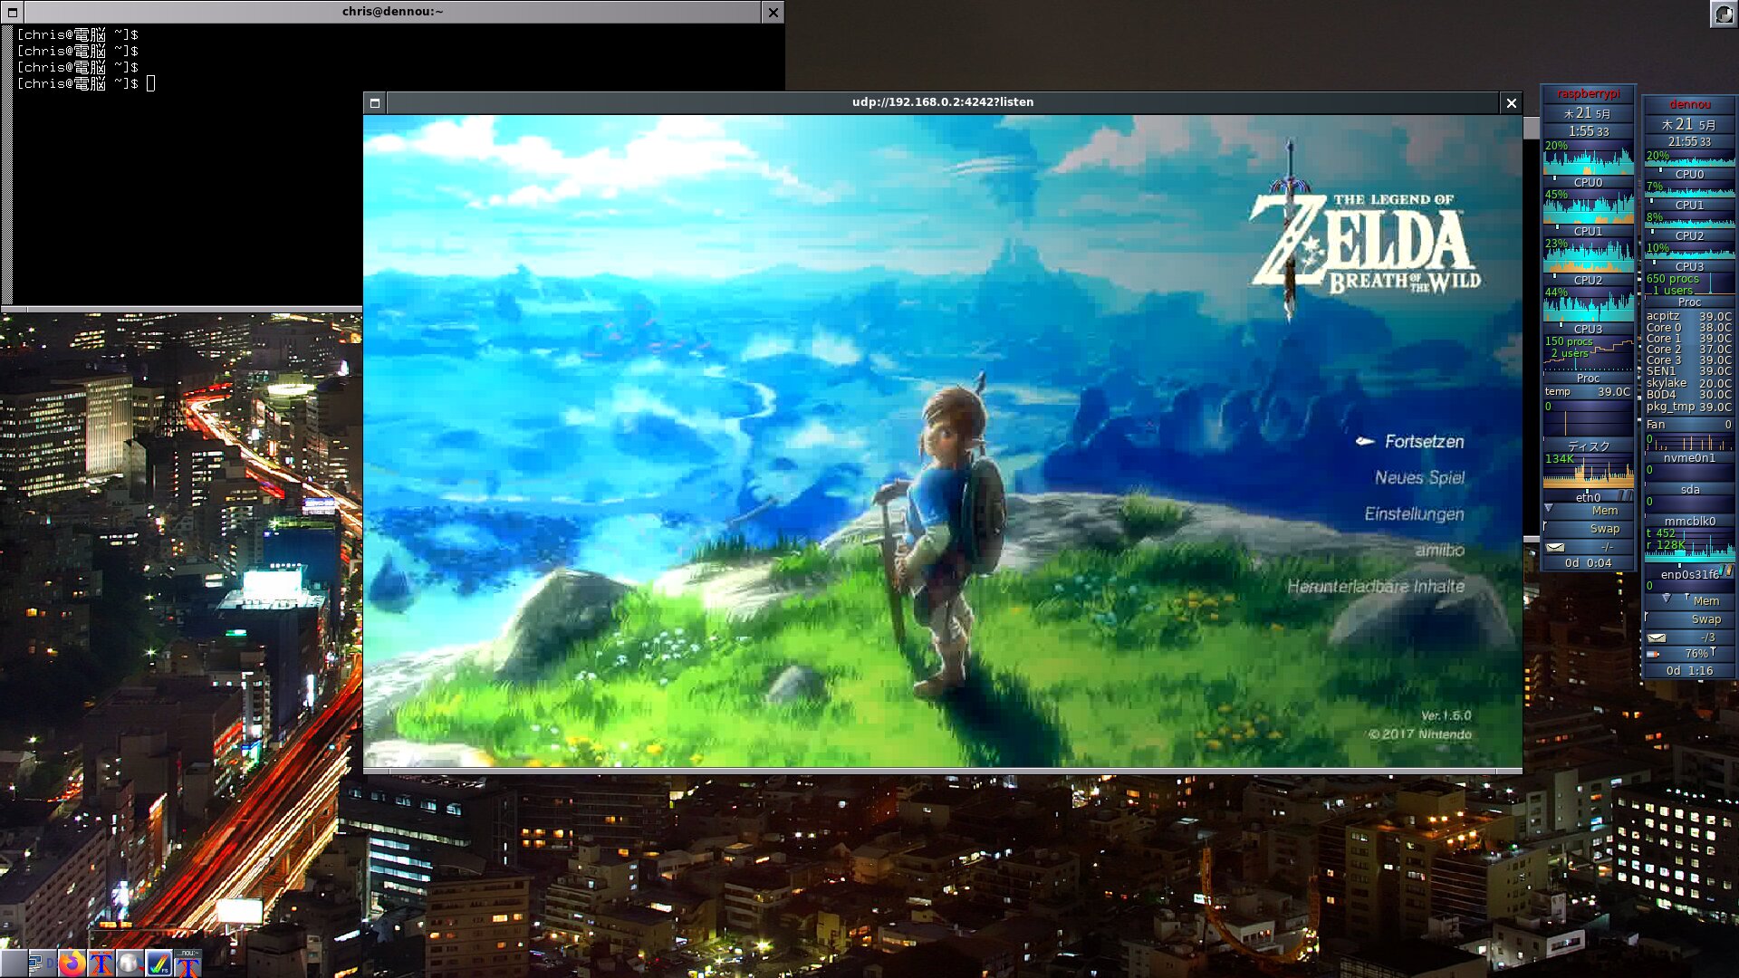Open the rainbow checkmark FS taskbar icon
The image size is (1739, 978).
(159, 964)
